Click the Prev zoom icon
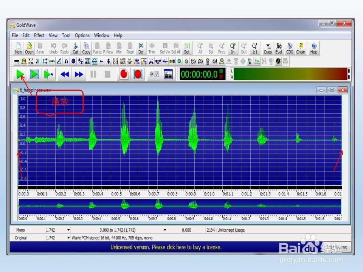 (x=222, y=48)
